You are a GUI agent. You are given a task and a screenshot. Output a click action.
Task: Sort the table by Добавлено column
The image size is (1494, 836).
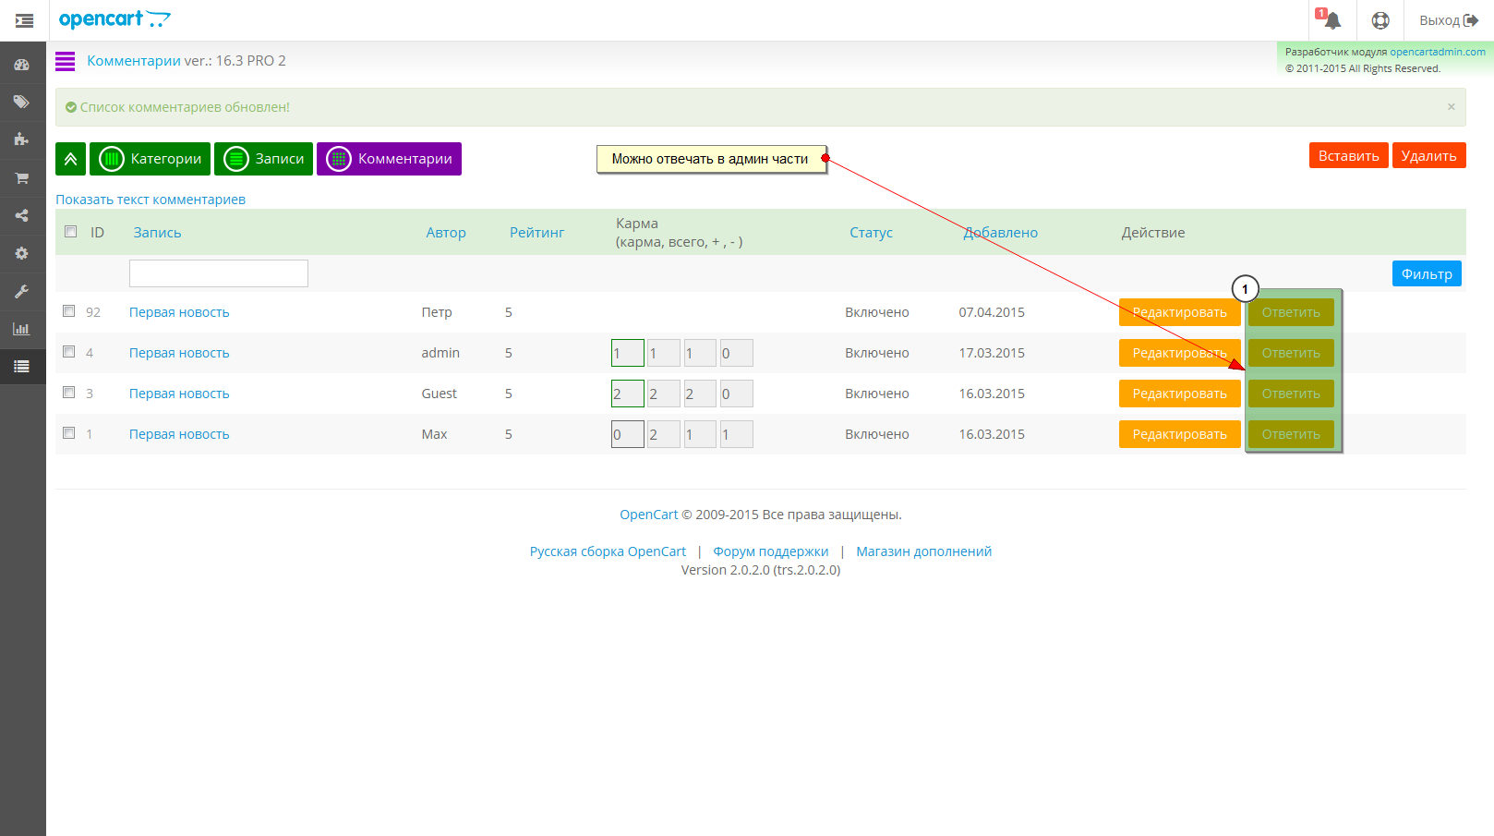(1001, 233)
